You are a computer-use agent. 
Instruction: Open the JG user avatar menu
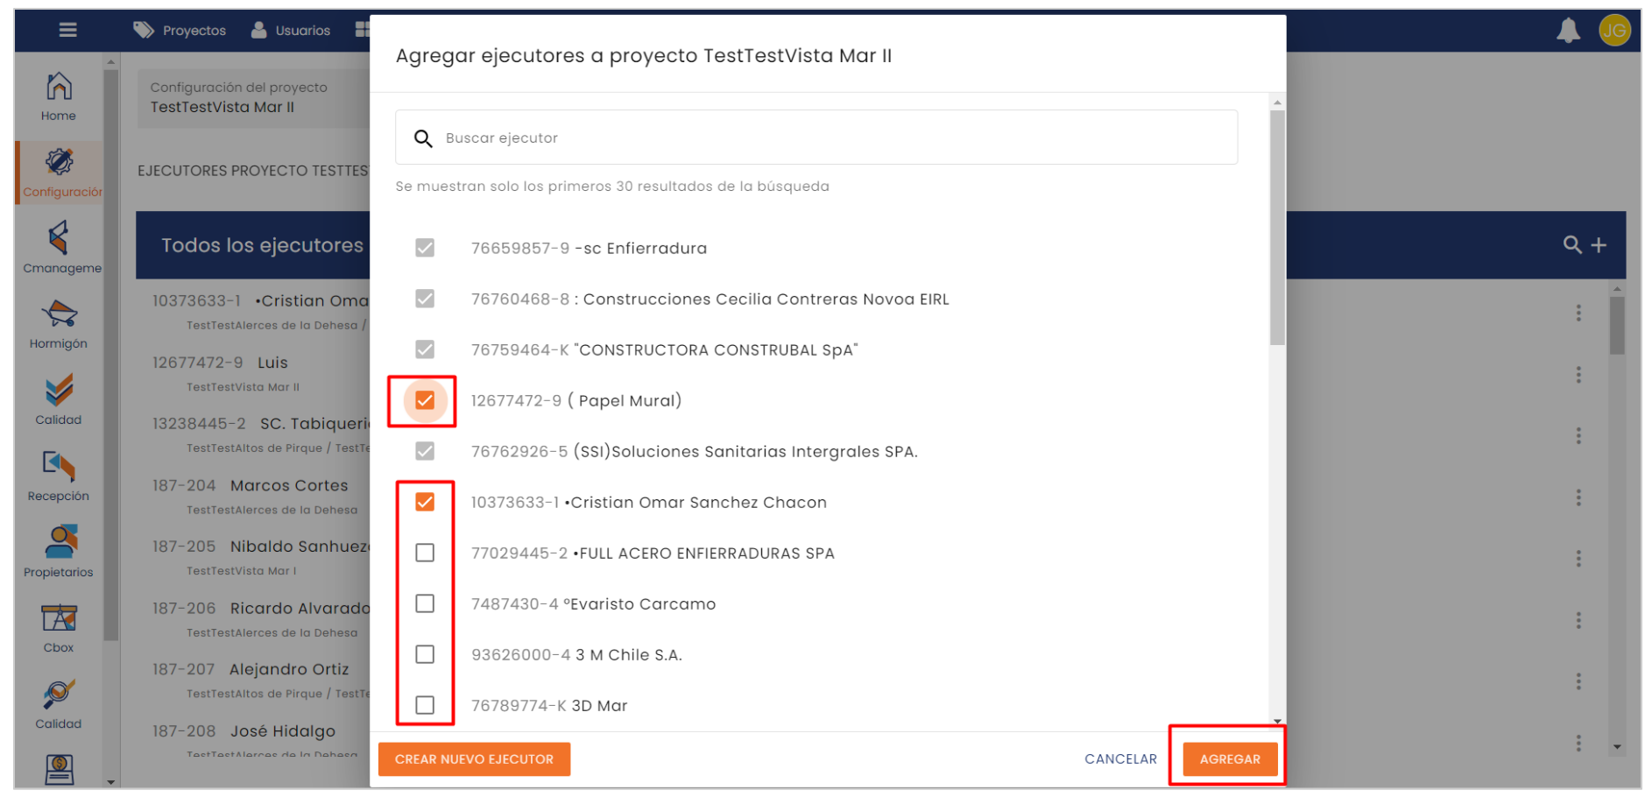coord(1613,32)
